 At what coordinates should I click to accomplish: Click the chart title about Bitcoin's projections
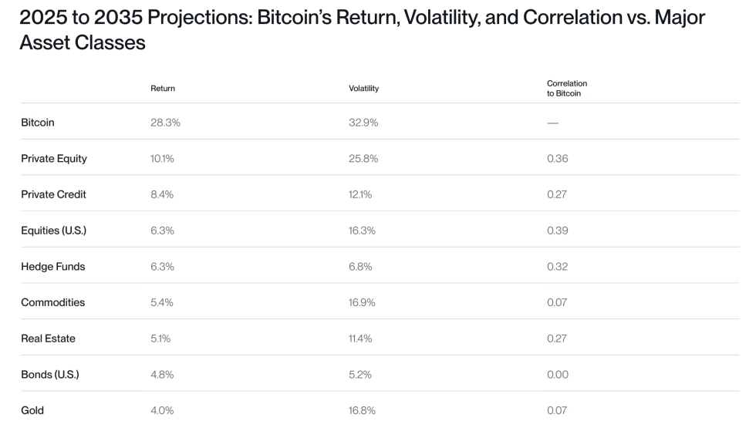[x=361, y=29]
